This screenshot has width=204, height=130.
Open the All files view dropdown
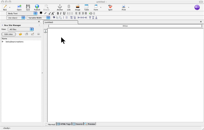click(x=21, y=29)
